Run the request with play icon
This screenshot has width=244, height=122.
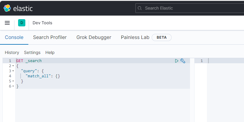click(177, 61)
